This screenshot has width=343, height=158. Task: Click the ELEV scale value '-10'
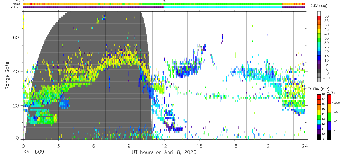coord(326,78)
